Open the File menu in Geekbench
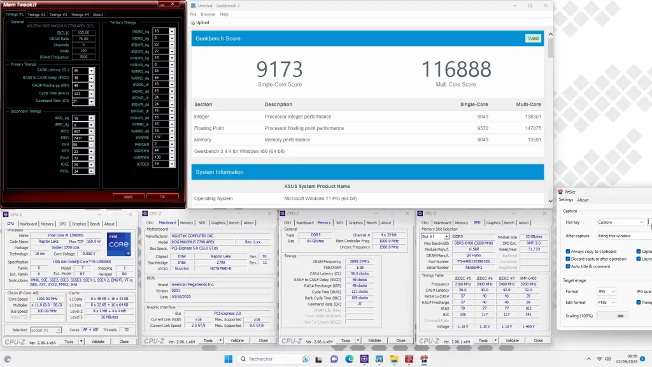Image resolution: width=652 pixels, height=367 pixels. tap(194, 14)
